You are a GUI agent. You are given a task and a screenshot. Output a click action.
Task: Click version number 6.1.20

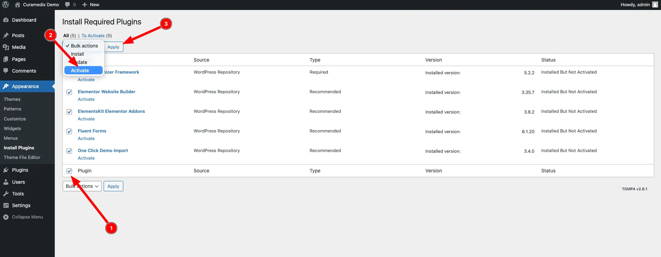pyautogui.click(x=528, y=132)
